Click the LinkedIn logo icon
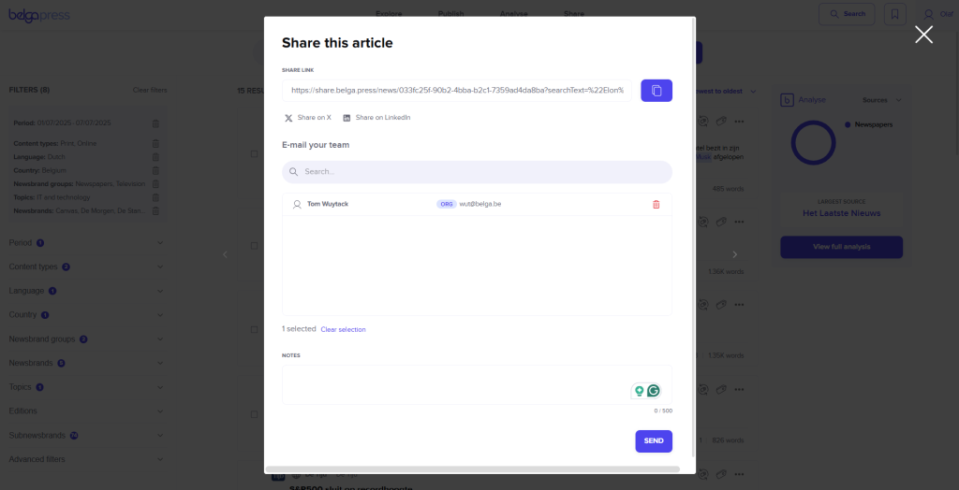The height and width of the screenshot is (490, 959). 347,118
